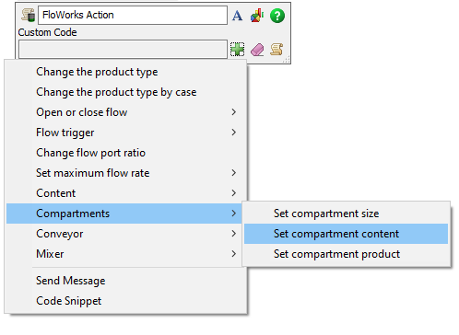Click the FloWorks Action name field
This screenshot has height=335, width=459.
coord(133,15)
